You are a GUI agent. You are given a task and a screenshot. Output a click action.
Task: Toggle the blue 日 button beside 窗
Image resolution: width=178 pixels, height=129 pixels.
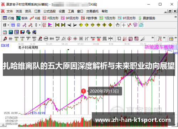pos(19,25)
